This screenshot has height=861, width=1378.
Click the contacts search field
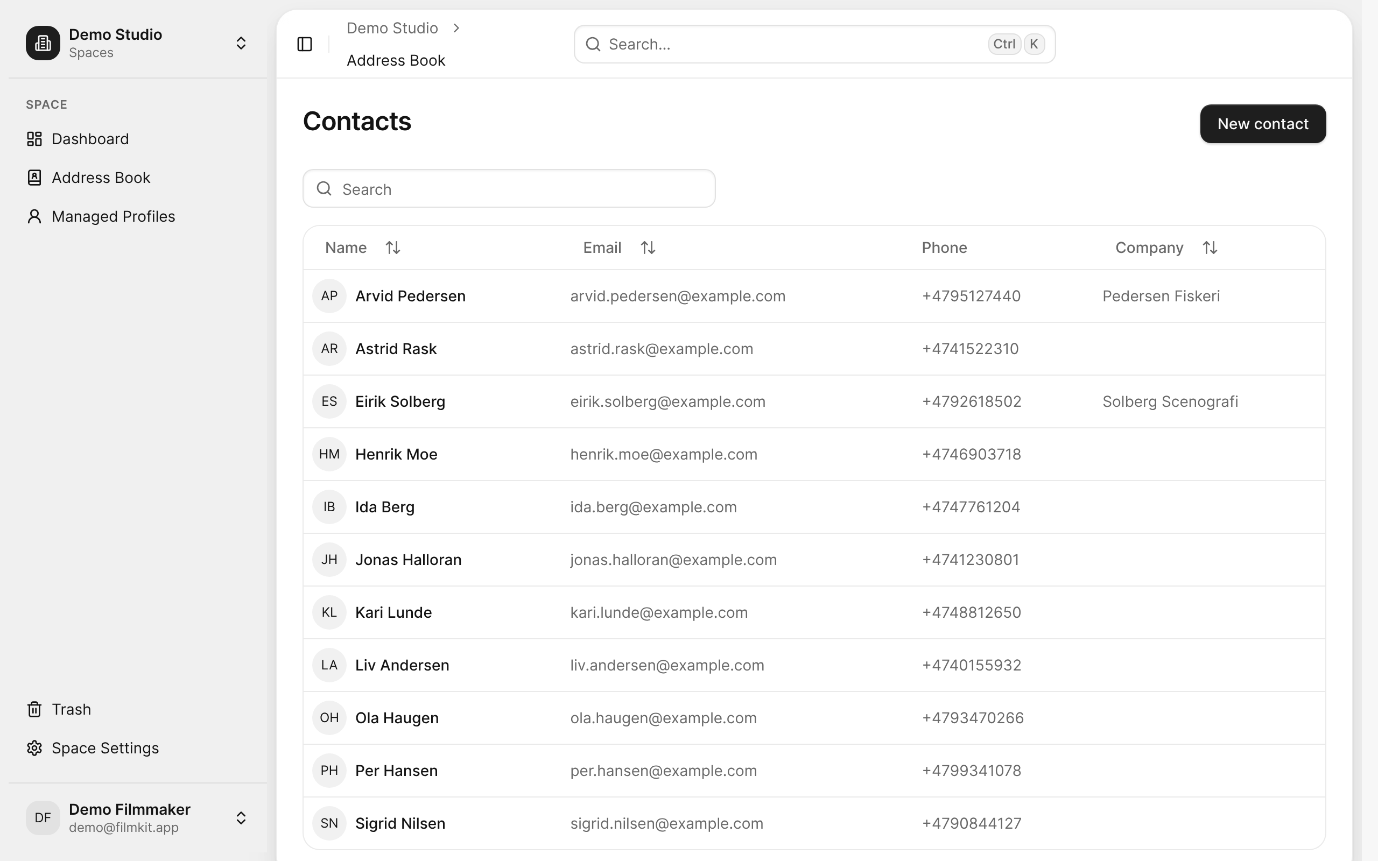[x=509, y=188]
